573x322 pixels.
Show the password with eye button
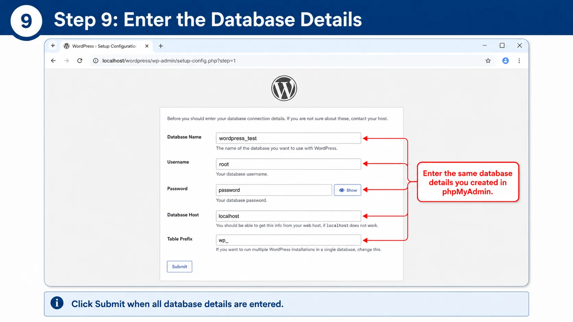[348, 190]
